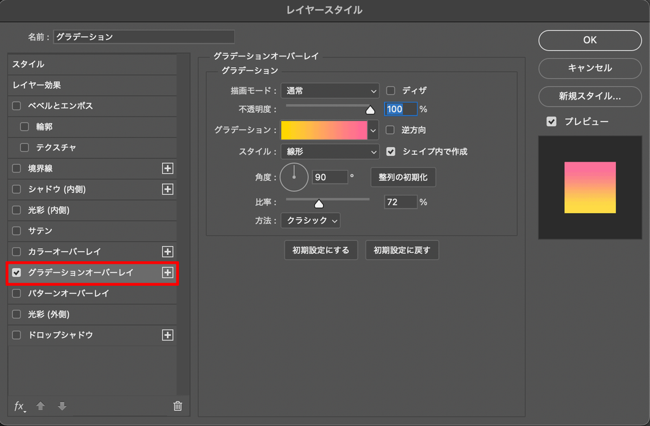Click the gradient color preview bar
650x426 pixels.
point(324,130)
